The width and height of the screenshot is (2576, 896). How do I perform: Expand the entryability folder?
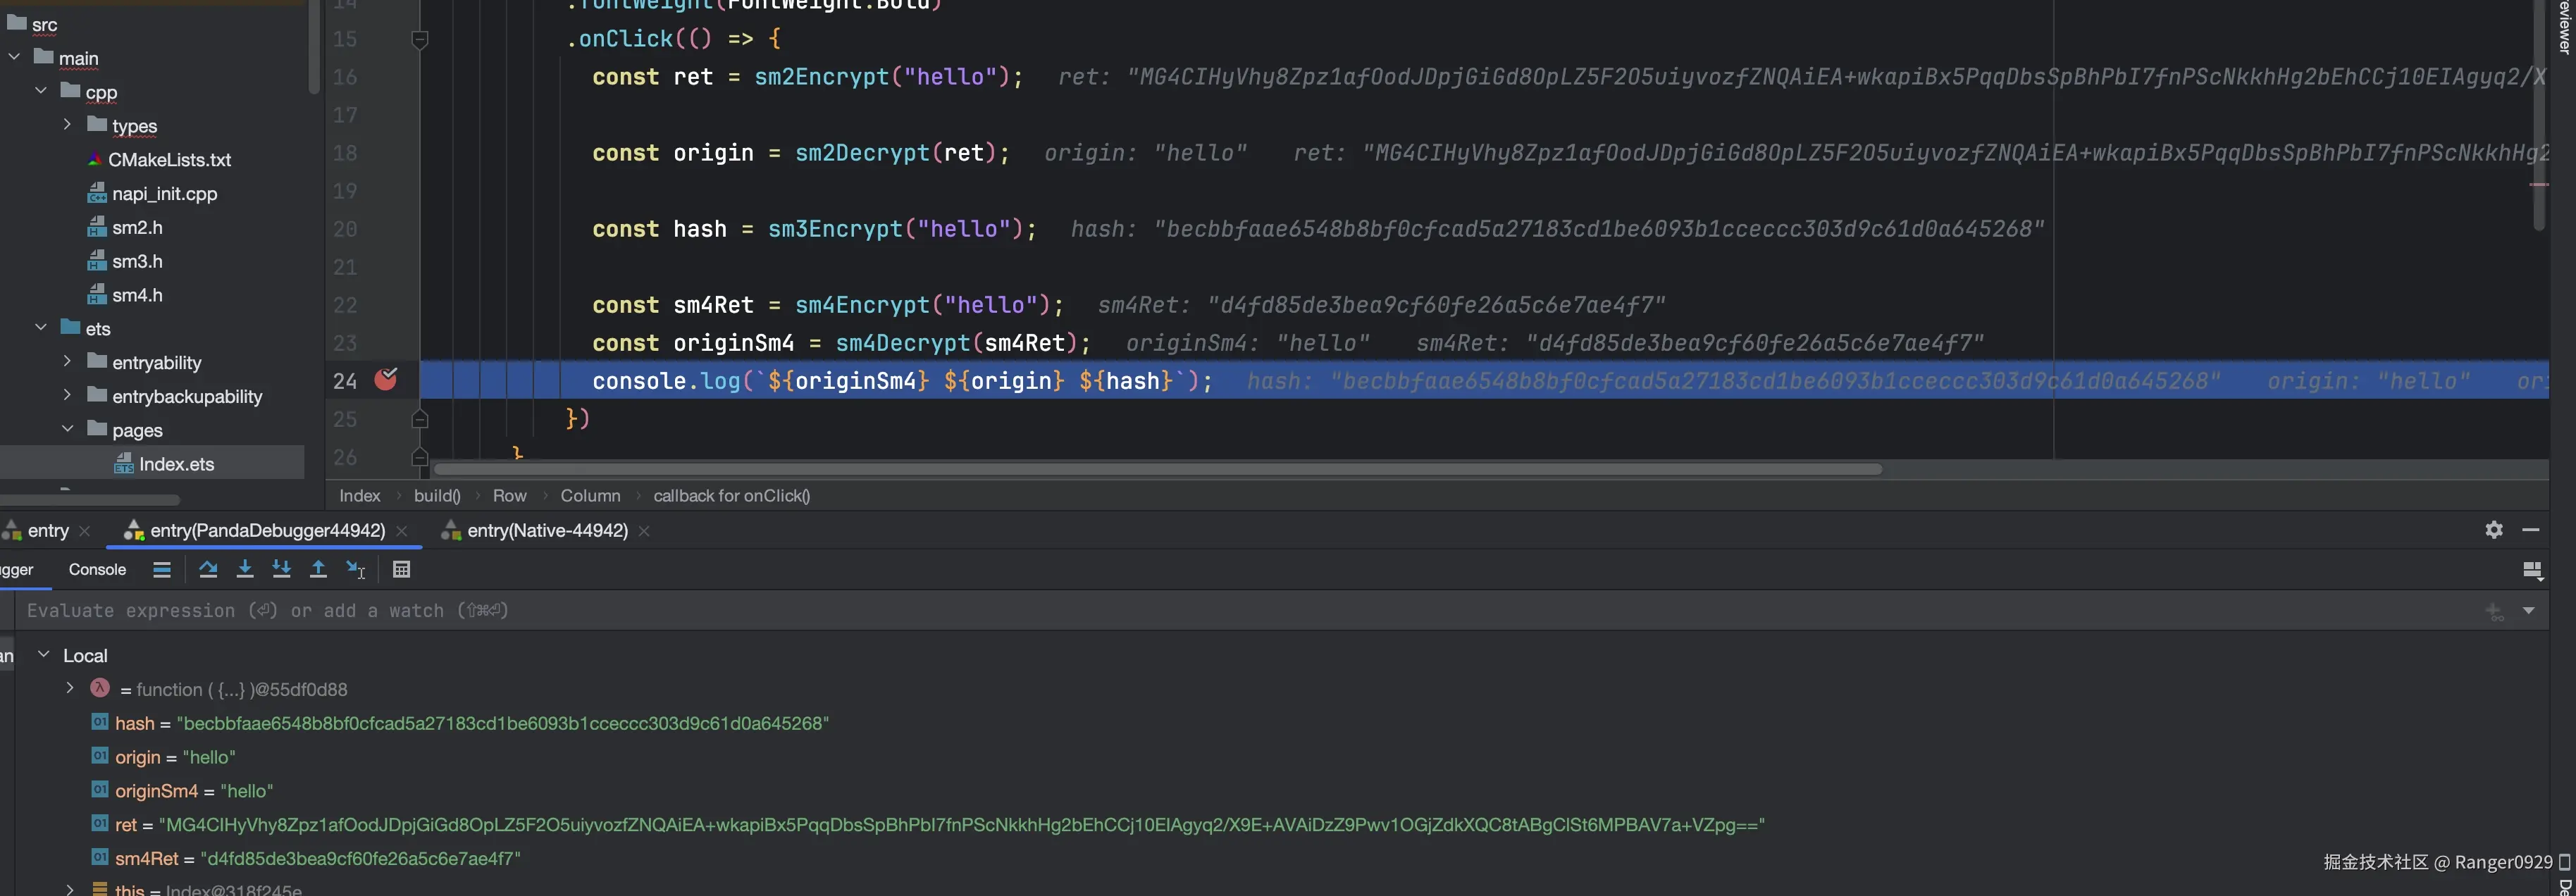coord(67,362)
